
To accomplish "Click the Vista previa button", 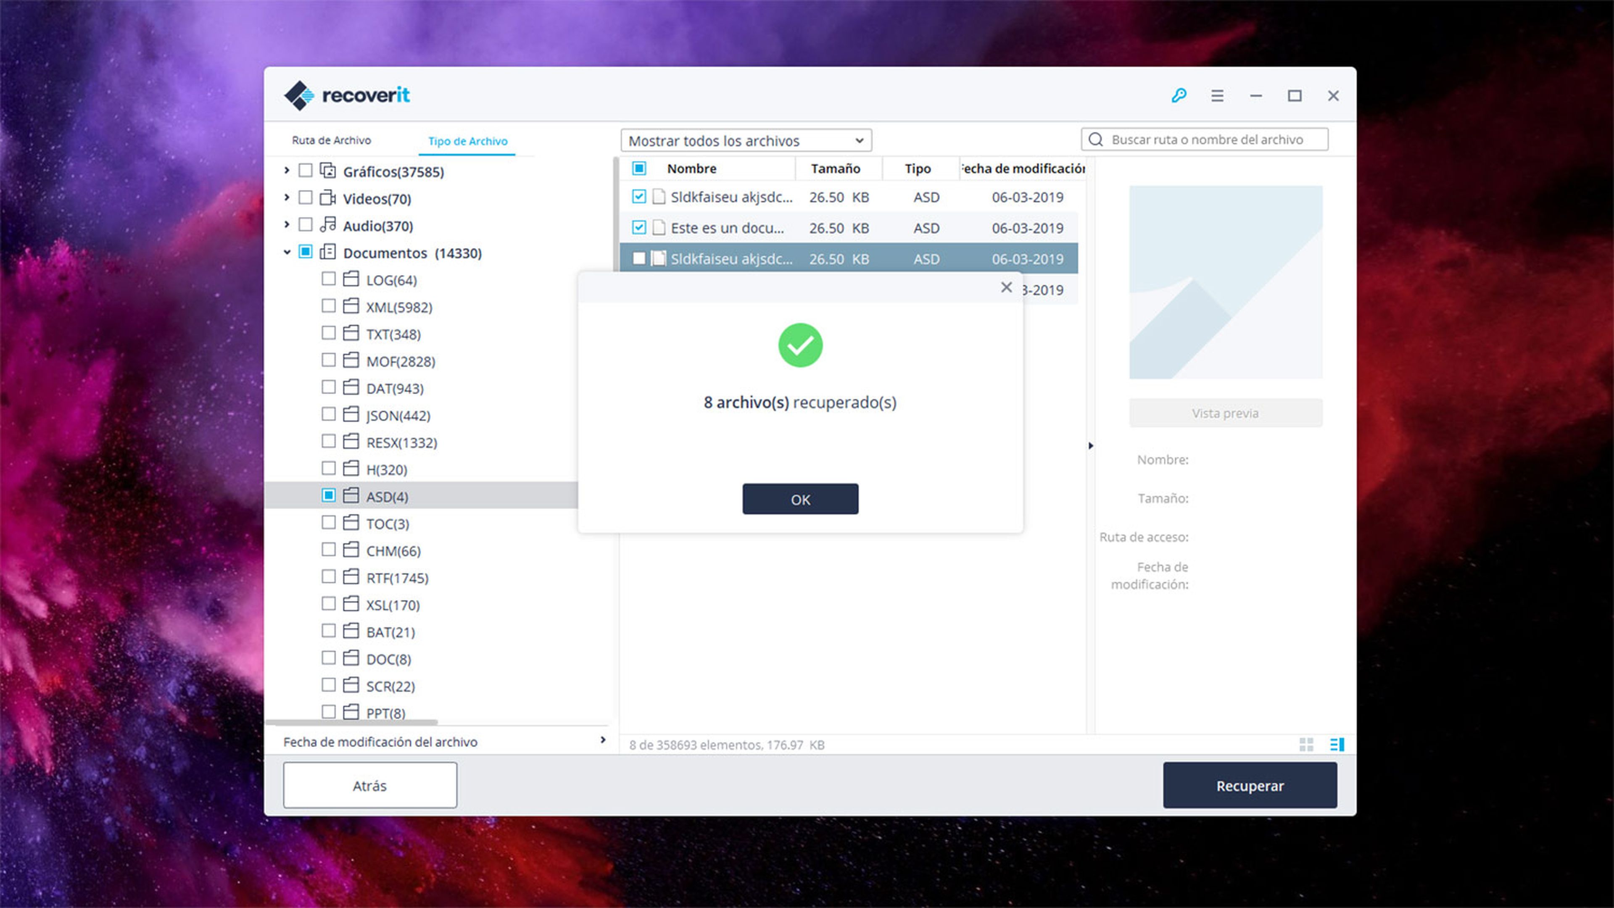I will (1226, 413).
